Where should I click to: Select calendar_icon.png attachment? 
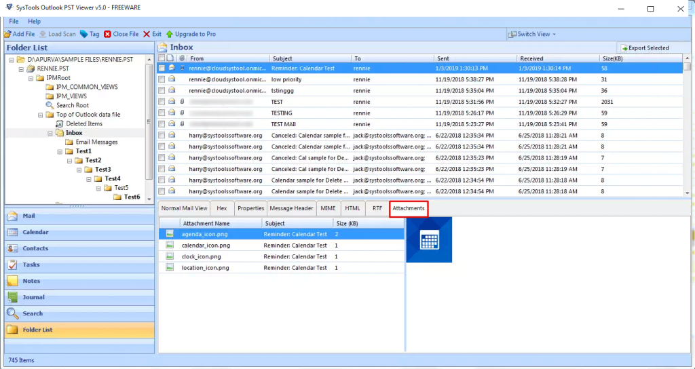tap(282, 246)
